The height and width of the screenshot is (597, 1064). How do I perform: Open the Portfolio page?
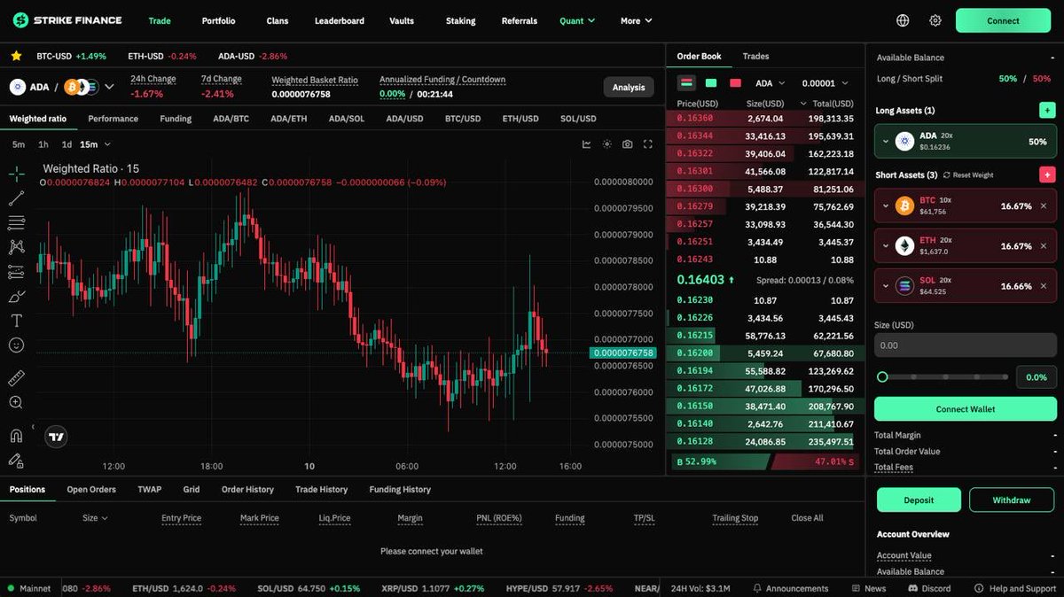pos(218,20)
